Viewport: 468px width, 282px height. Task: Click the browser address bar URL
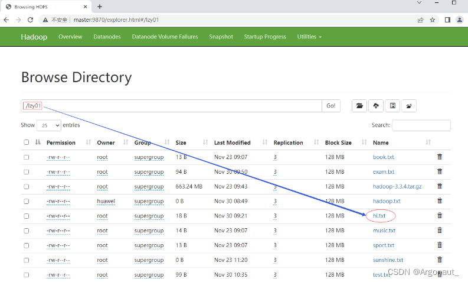click(116, 20)
